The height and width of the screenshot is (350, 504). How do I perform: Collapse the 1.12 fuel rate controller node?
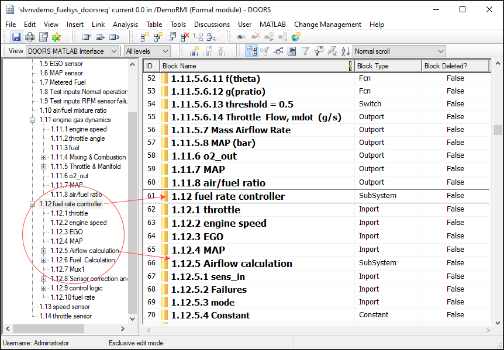(33, 205)
